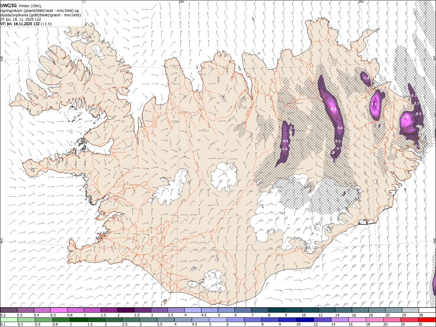
Task: Select the deep blue 10 swatch in lower legend
Action: 305,320
